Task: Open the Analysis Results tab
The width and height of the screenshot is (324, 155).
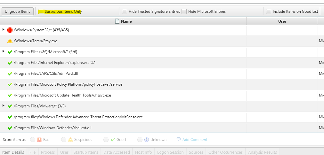Action: coord(262,152)
